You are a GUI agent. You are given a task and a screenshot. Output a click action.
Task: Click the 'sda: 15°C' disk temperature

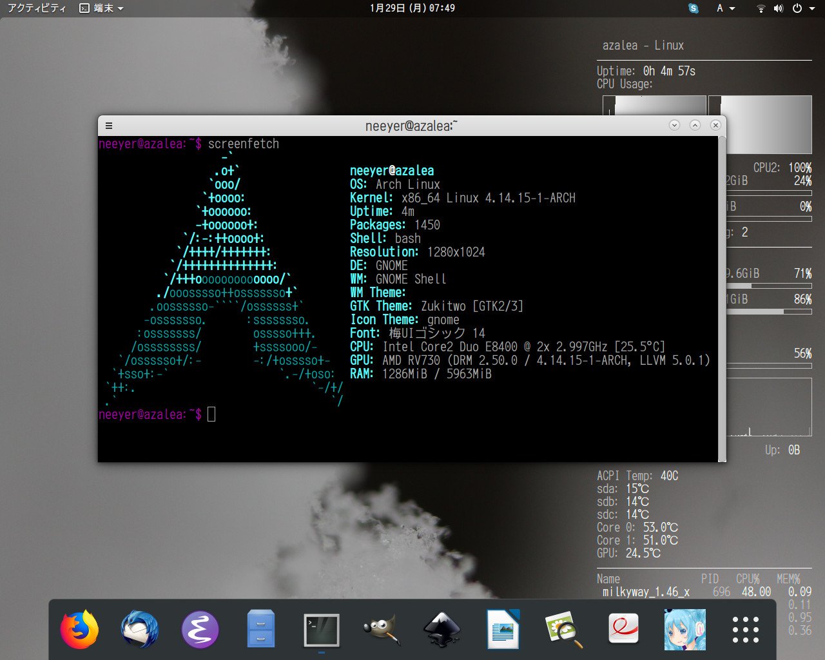click(623, 489)
